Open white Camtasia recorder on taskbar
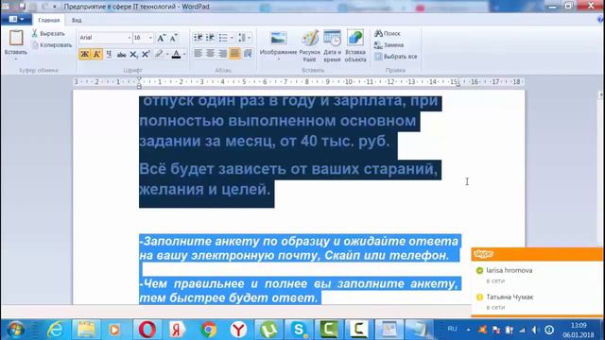This screenshot has width=605, height=340. [x=359, y=330]
